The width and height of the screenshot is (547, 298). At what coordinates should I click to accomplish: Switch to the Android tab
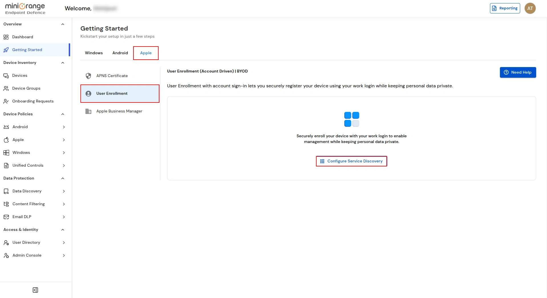point(120,53)
